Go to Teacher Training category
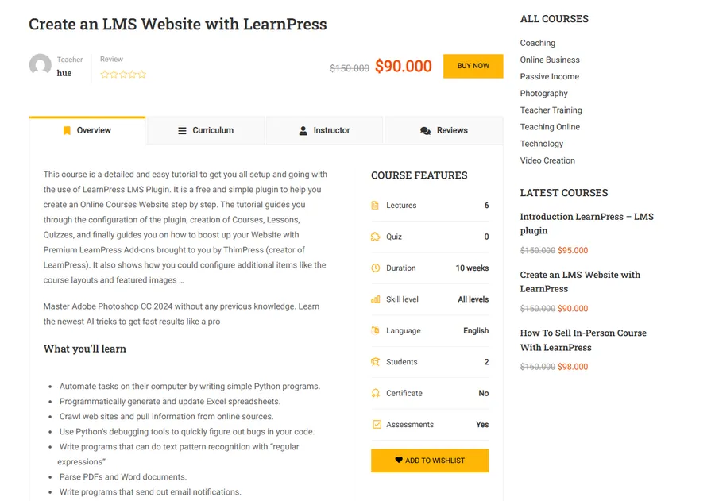The image size is (715, 501). click(x=551, y=110)
